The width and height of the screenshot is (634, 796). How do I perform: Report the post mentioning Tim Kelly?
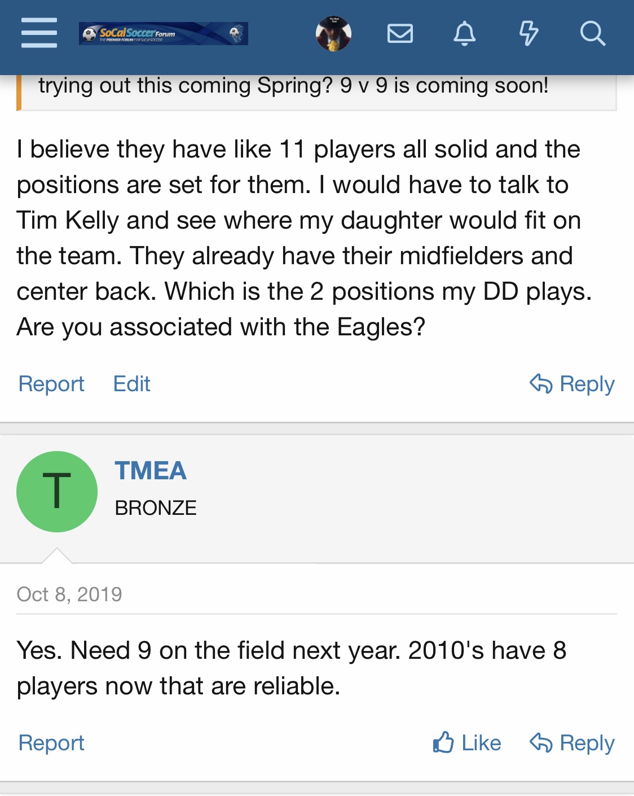pyautogui.click(x=51, y=384)
